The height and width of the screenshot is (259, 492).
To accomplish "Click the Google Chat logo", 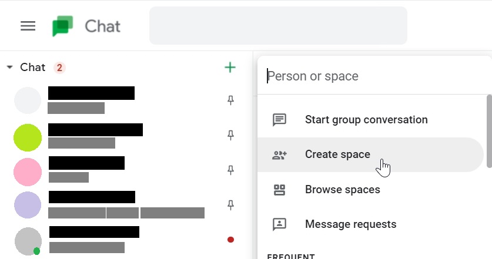I will 62,26.
